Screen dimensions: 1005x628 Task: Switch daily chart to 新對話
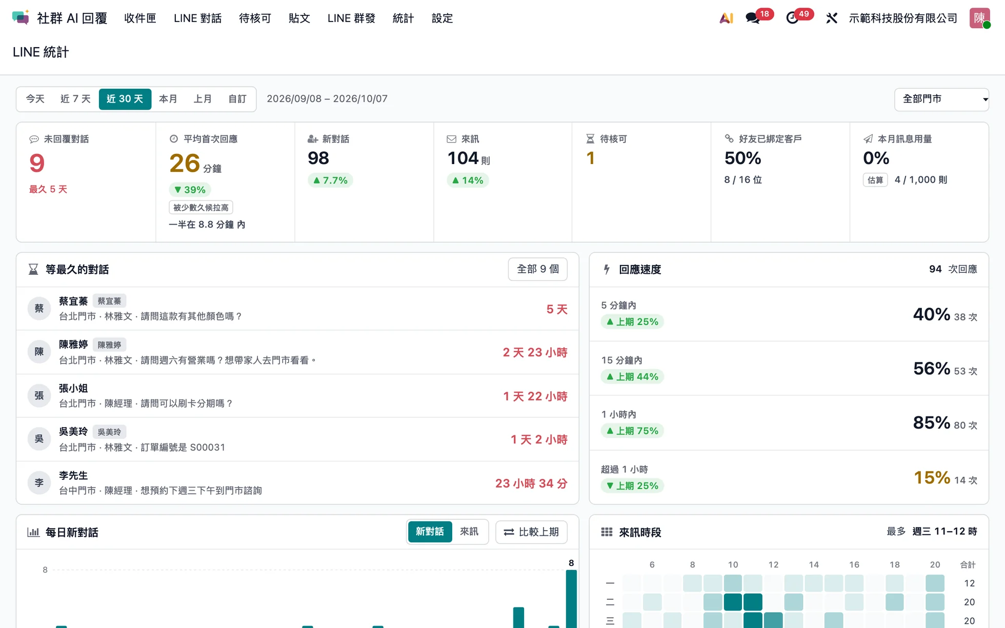pyautogui.click(x=430, y=532)
